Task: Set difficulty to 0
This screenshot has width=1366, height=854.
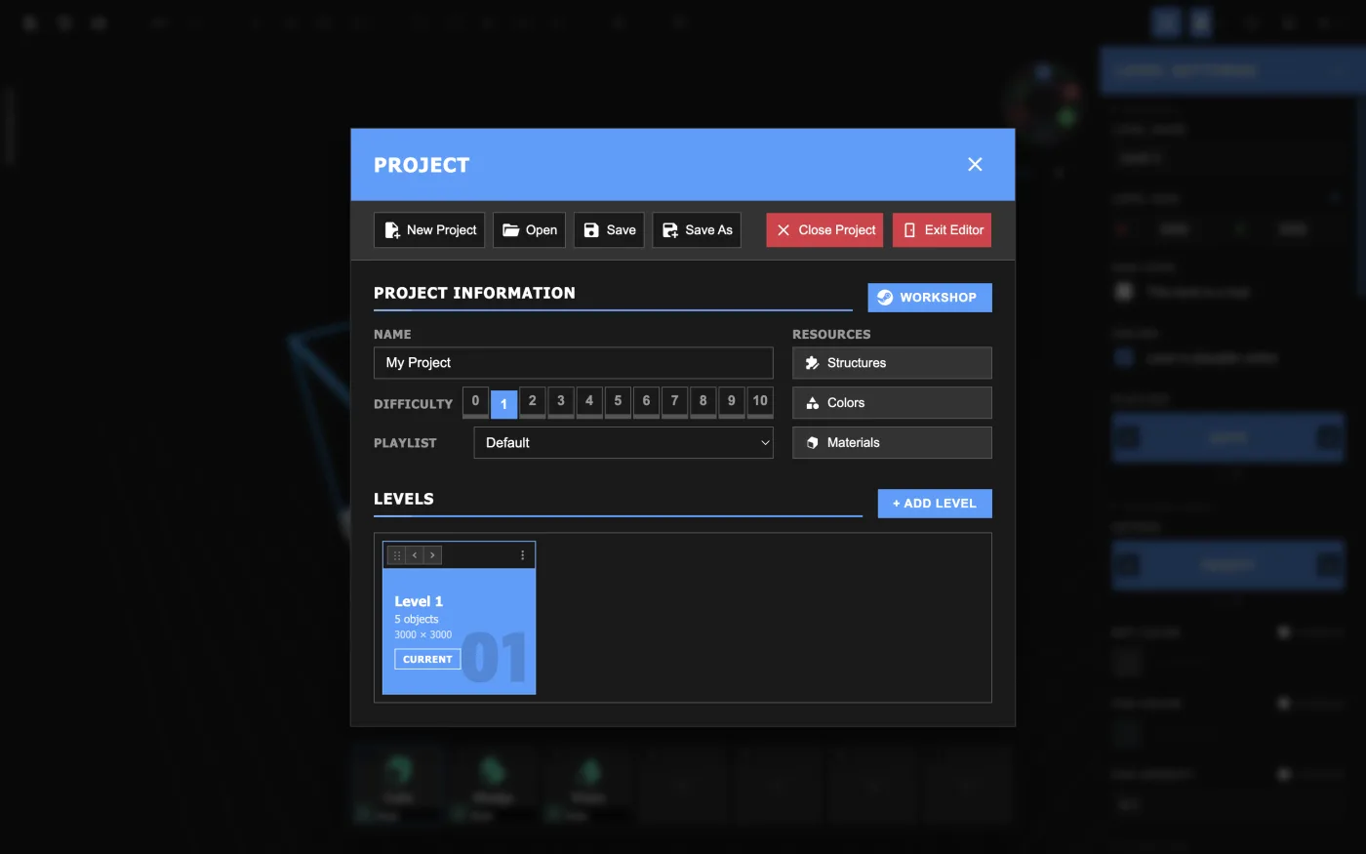Action: pos(475,401)
